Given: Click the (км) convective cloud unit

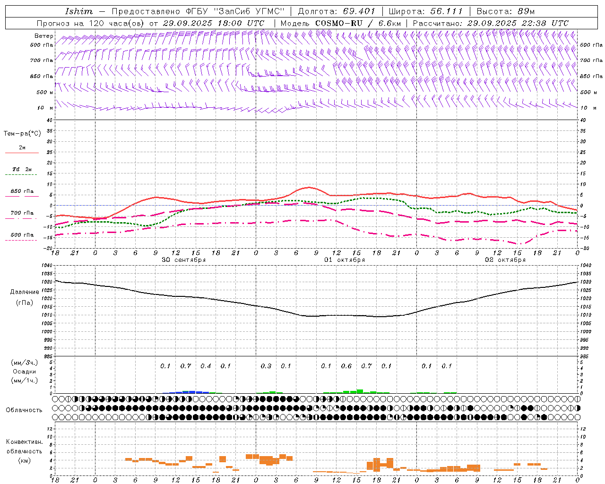Looking at the screenshot, I should pos(25,460).
